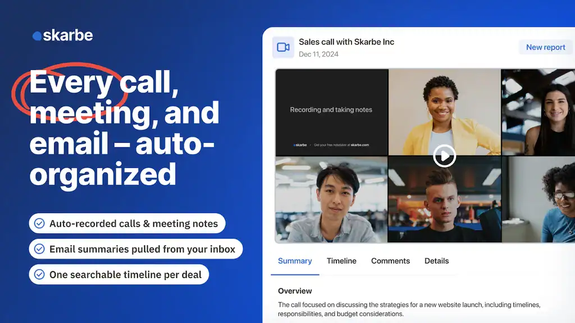Click the small Skarbe logo in the recording tile
Image resolution: width=575 pixels, height=323 pixels.
(300, 145)
